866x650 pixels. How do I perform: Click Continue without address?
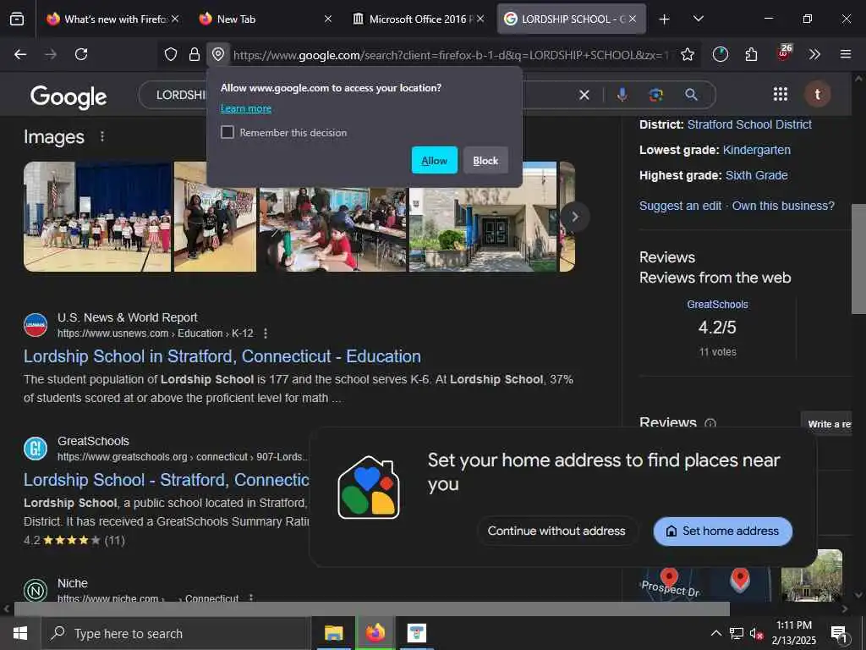(556, 531)
